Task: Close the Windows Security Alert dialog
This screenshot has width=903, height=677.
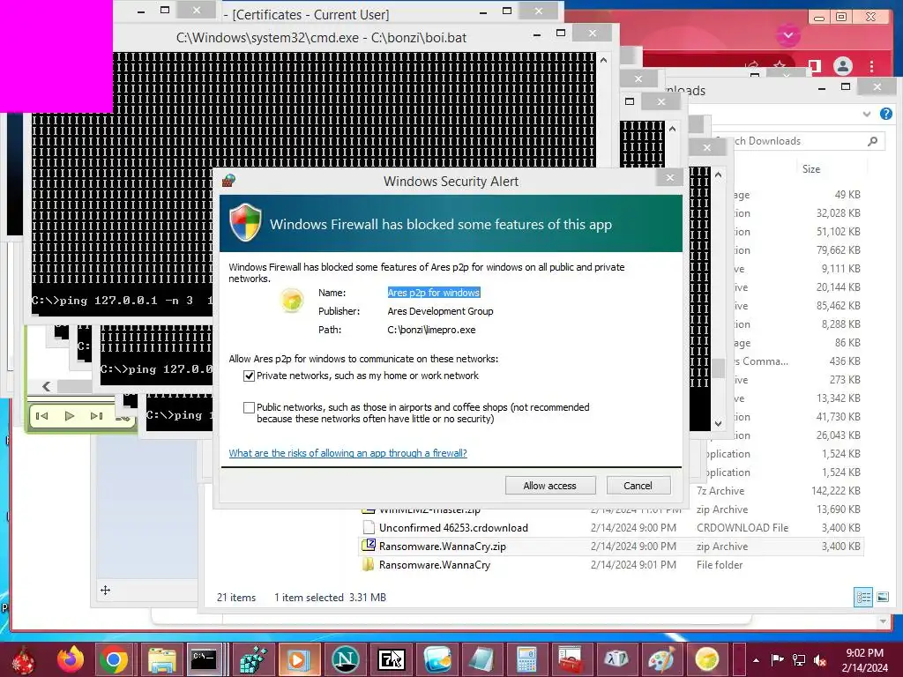Action: coord(670,177)
